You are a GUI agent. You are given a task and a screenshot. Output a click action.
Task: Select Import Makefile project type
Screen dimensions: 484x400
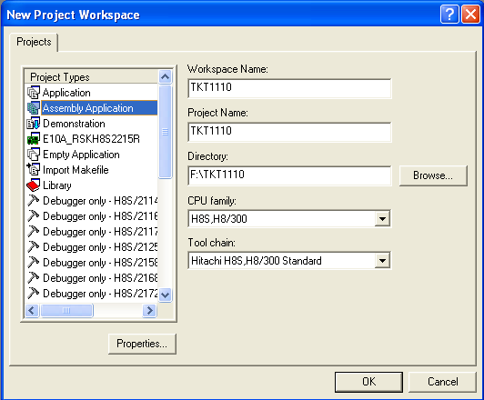pos(76,170)
